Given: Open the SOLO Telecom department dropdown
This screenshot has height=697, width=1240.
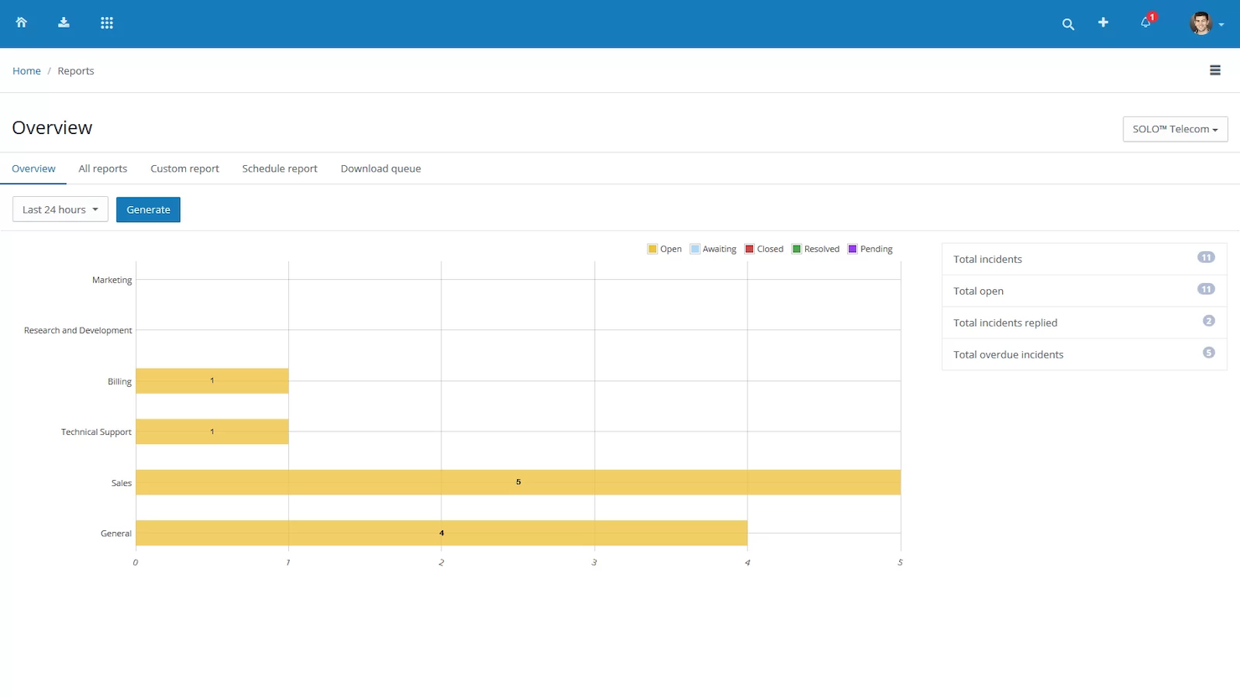Looking at the screenshot, I should 1175,129.
